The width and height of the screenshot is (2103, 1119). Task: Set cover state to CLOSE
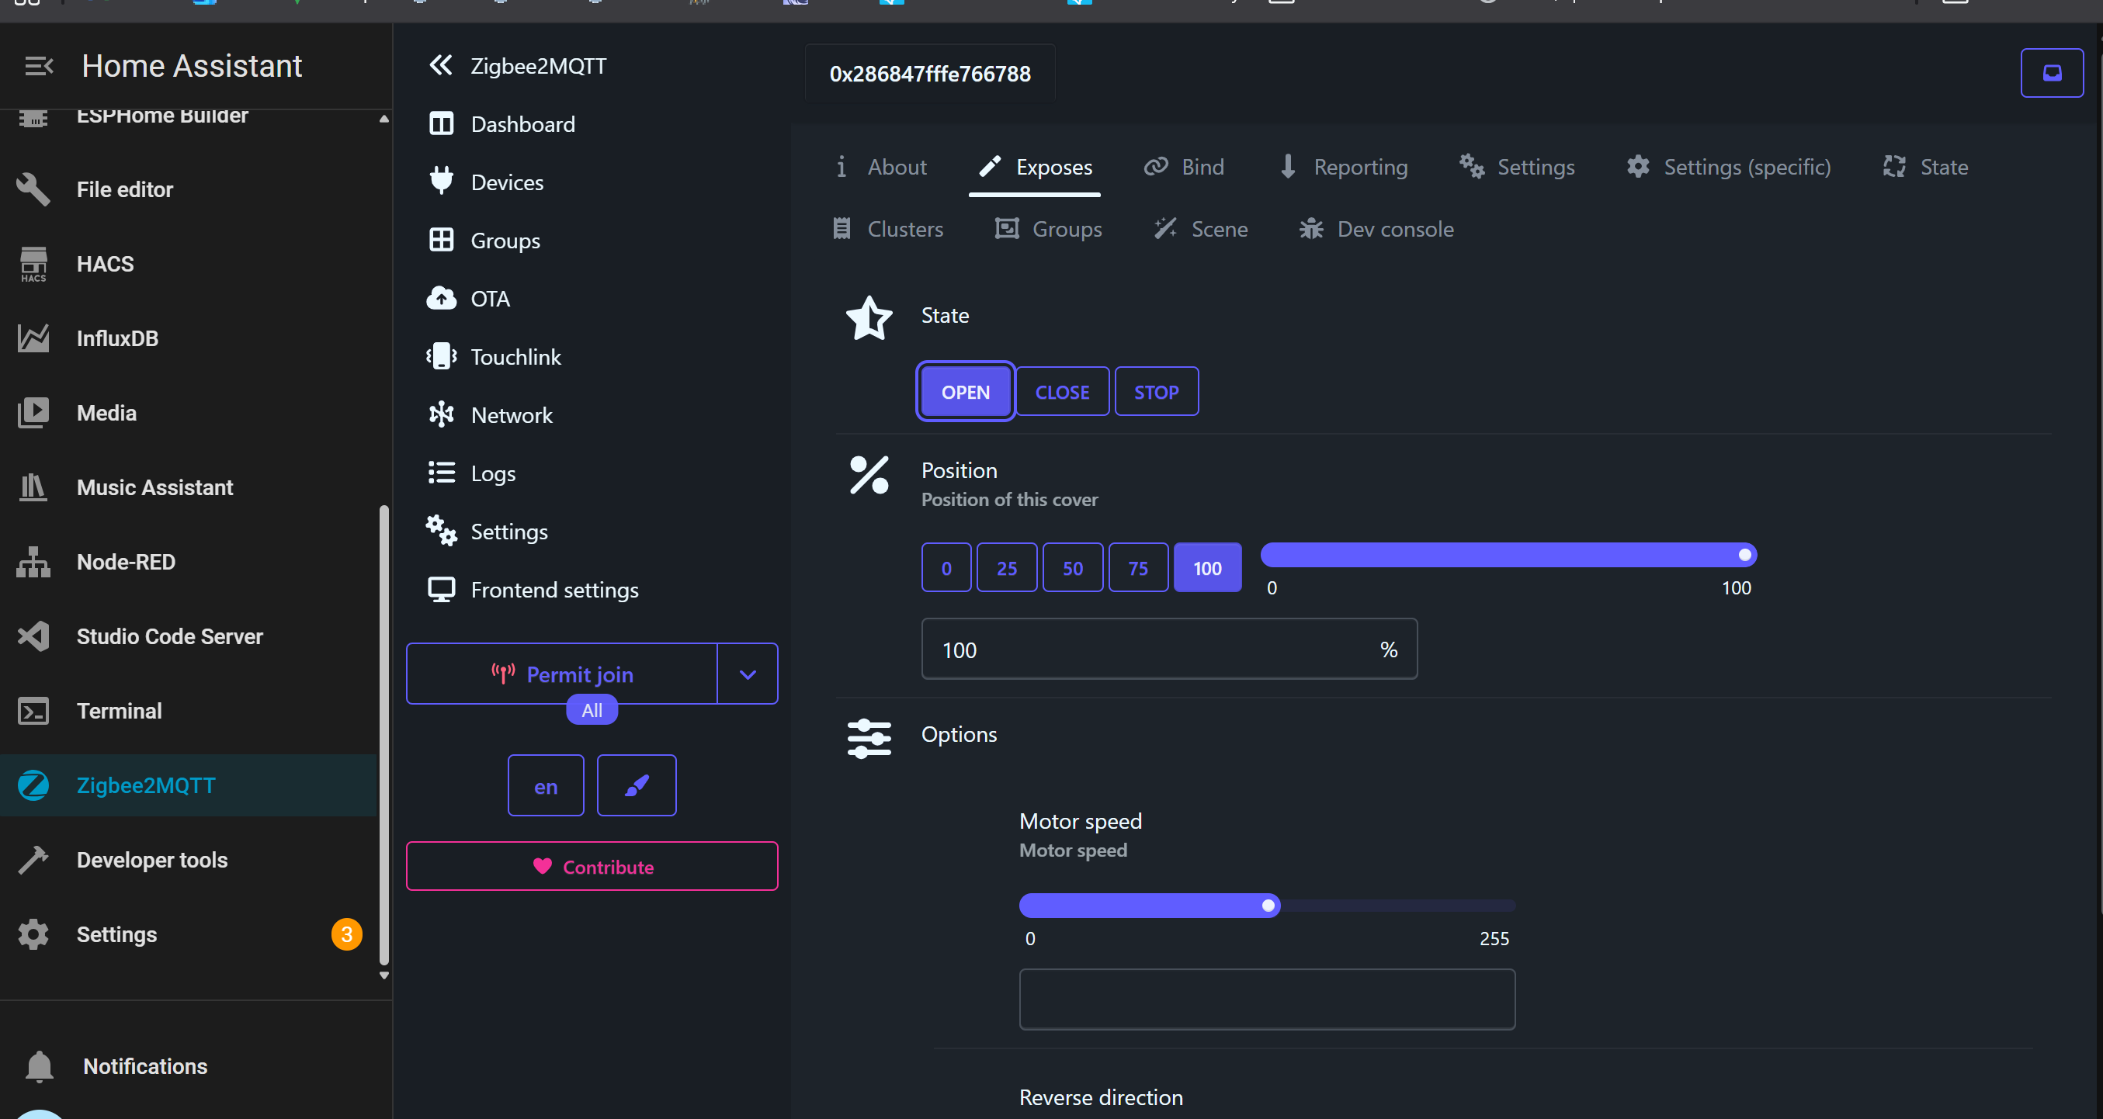point(1061,392)
